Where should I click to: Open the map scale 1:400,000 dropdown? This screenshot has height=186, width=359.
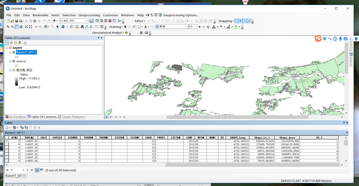pos(86,21)
